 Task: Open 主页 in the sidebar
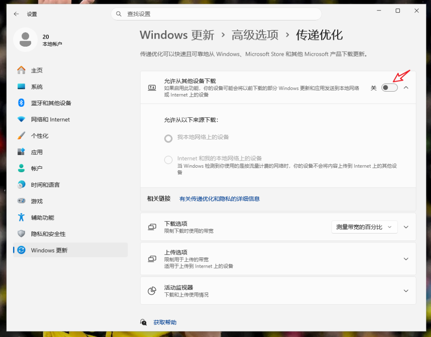coord(70,70)
